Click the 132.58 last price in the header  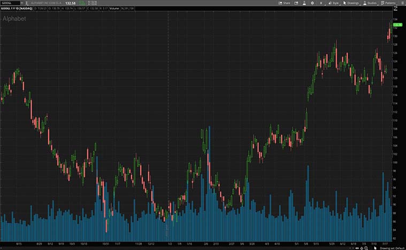70,3
